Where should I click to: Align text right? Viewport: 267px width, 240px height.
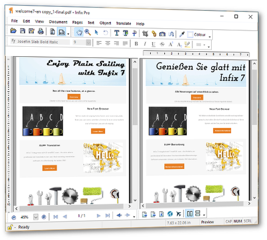116,43
